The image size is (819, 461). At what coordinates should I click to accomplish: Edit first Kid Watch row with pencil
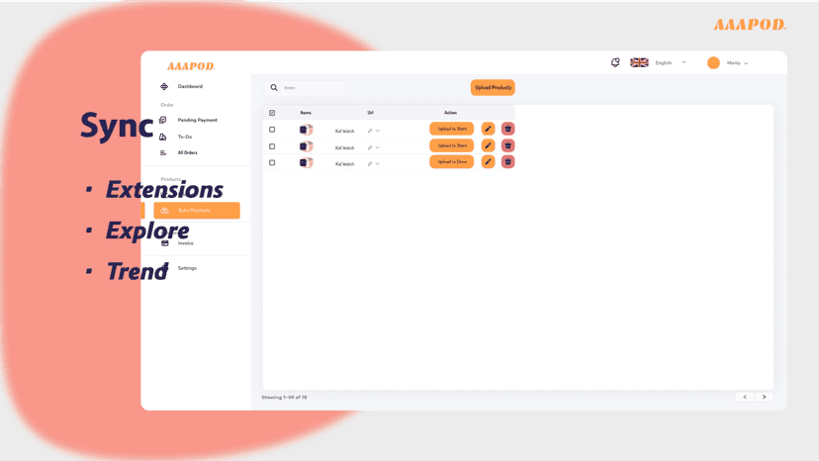[488, 129]
